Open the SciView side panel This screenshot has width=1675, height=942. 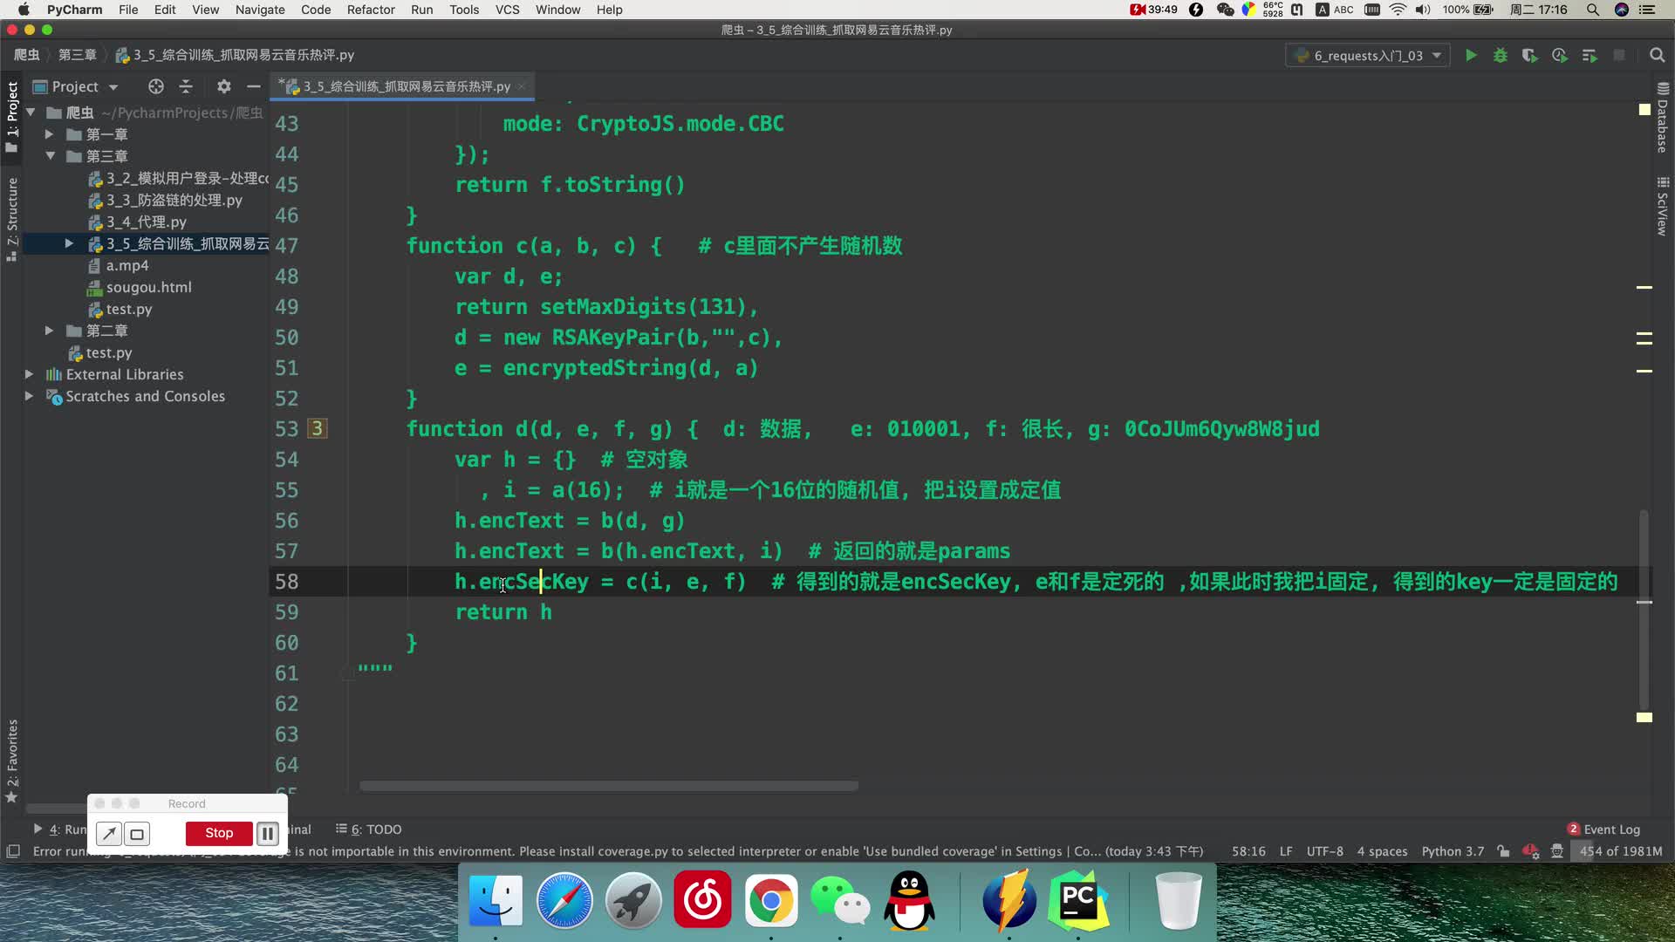coord(1663,207)
